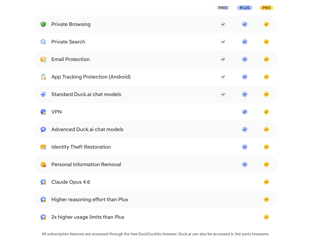Select the PLUS plan pill
The width and height of the screenshot is (311, 242).
tap(244, 7)
